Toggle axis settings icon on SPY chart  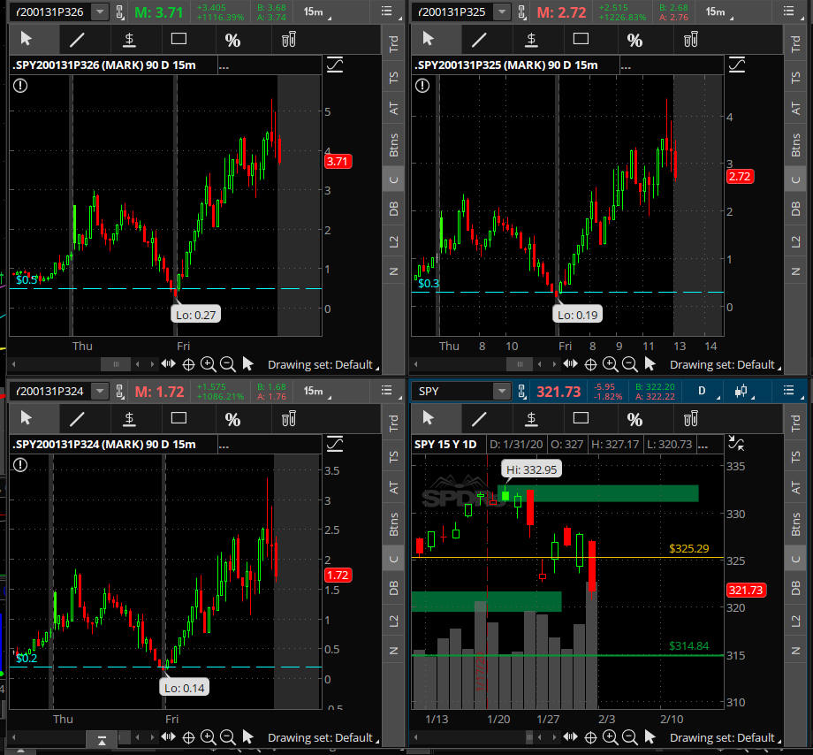pyautogui.click(x=736, y=443)
